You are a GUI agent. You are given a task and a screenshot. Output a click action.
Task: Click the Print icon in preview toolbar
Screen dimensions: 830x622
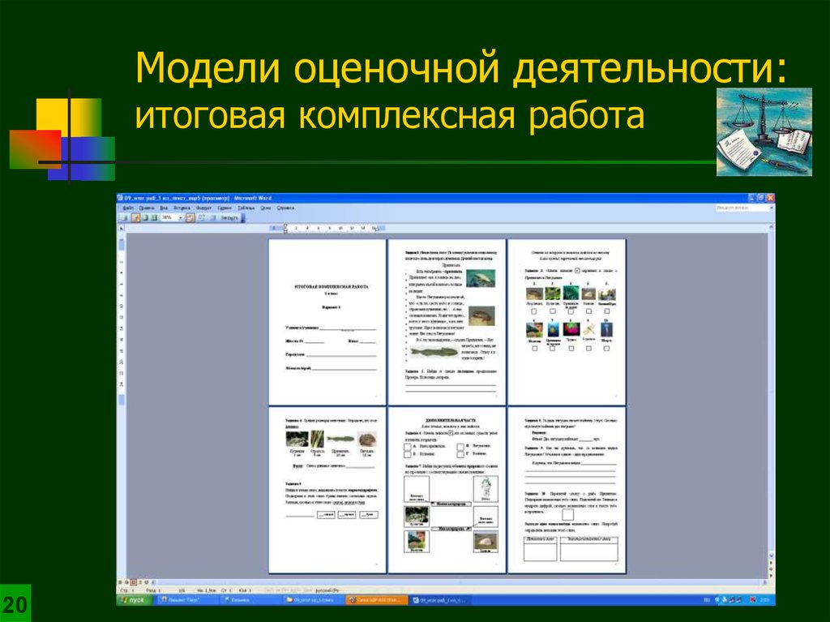(125, 217)
